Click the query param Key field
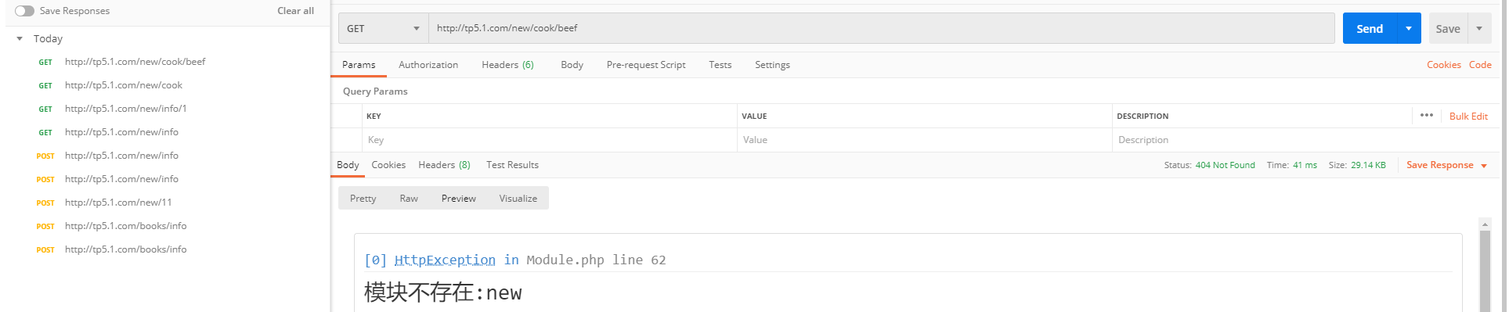This screenshot has height=312, width=1509. coord(550,140)
